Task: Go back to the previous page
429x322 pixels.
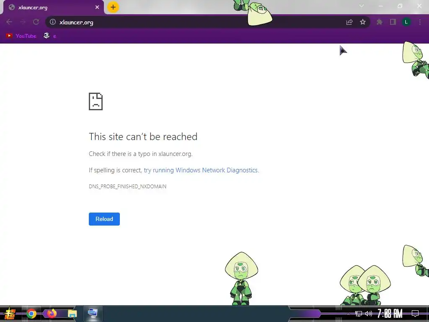Action: [9, 22]
